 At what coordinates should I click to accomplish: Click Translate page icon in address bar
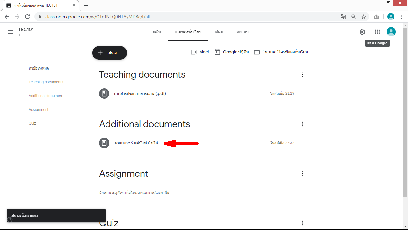(x=343, y=17)
